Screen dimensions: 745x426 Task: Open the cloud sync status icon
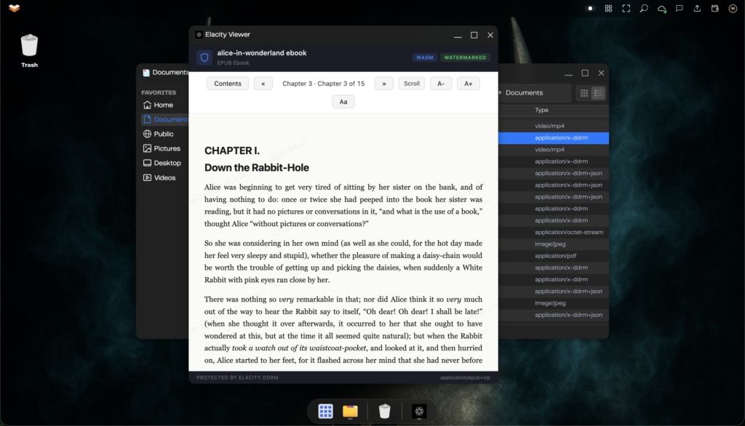point(661,9)
